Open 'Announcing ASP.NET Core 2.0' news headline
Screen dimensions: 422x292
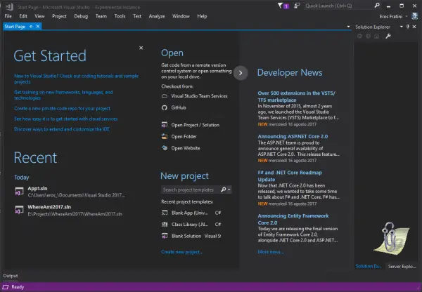pos(293,136)
